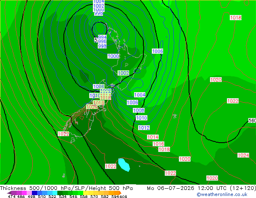
Task: Click the 'Mo 06-07-2026 12:00 UTC' date text
Action: (x=188, y=188)
